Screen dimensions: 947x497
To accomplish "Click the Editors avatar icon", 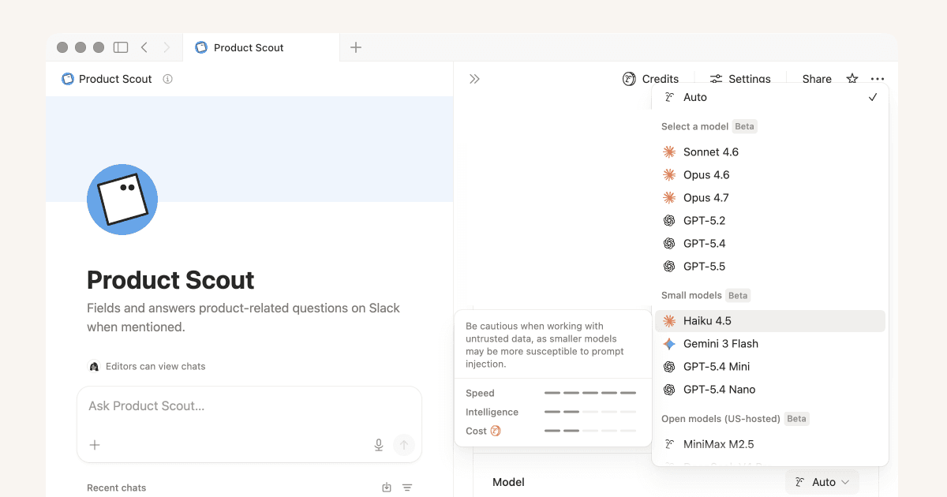I will coord(95,366).
